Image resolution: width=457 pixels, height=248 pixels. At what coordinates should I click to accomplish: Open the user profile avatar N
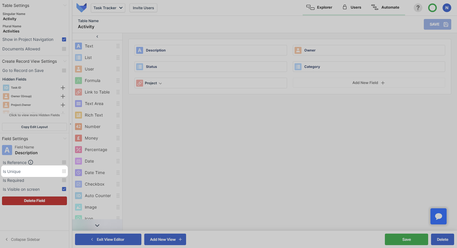click(x=447, y=8)
